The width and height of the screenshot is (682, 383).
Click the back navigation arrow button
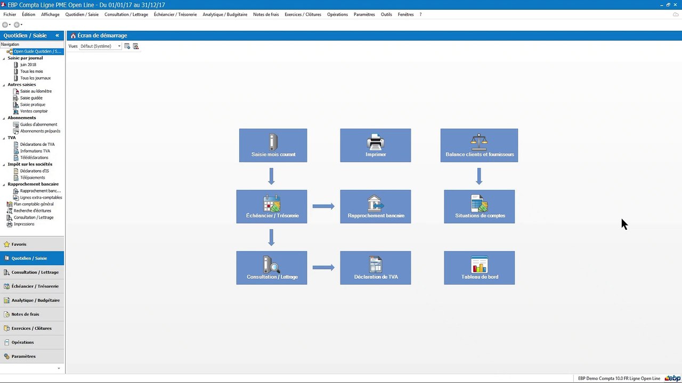pyautogui.click(x=5, y=24)
